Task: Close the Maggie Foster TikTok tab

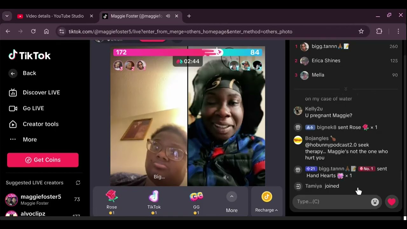Action: click(176, 16)
